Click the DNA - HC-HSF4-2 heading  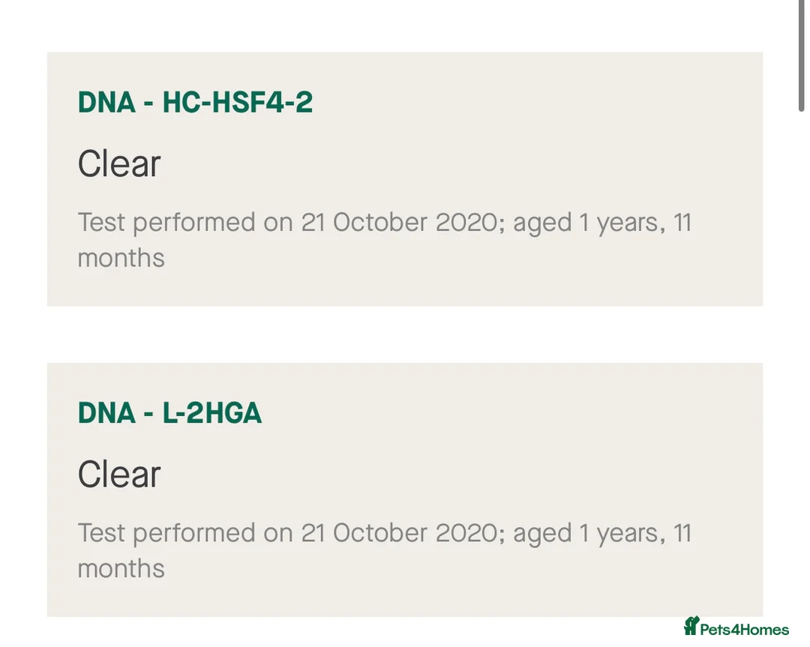point(195,103)
